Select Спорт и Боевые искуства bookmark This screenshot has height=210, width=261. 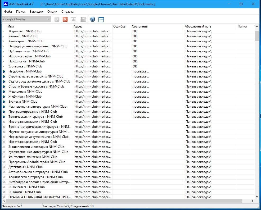(x=36, y=86)
